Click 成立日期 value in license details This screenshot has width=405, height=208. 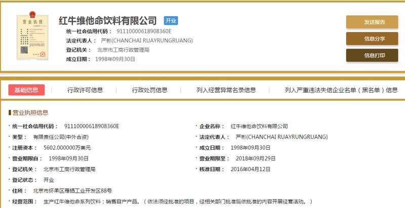(250, 148)
